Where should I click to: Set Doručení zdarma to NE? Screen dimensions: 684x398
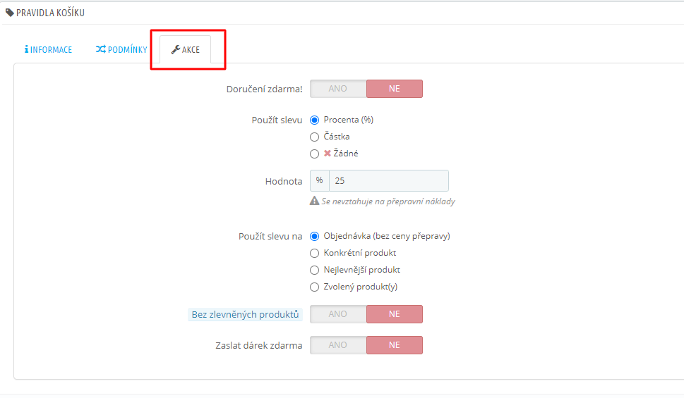[395, 89]
